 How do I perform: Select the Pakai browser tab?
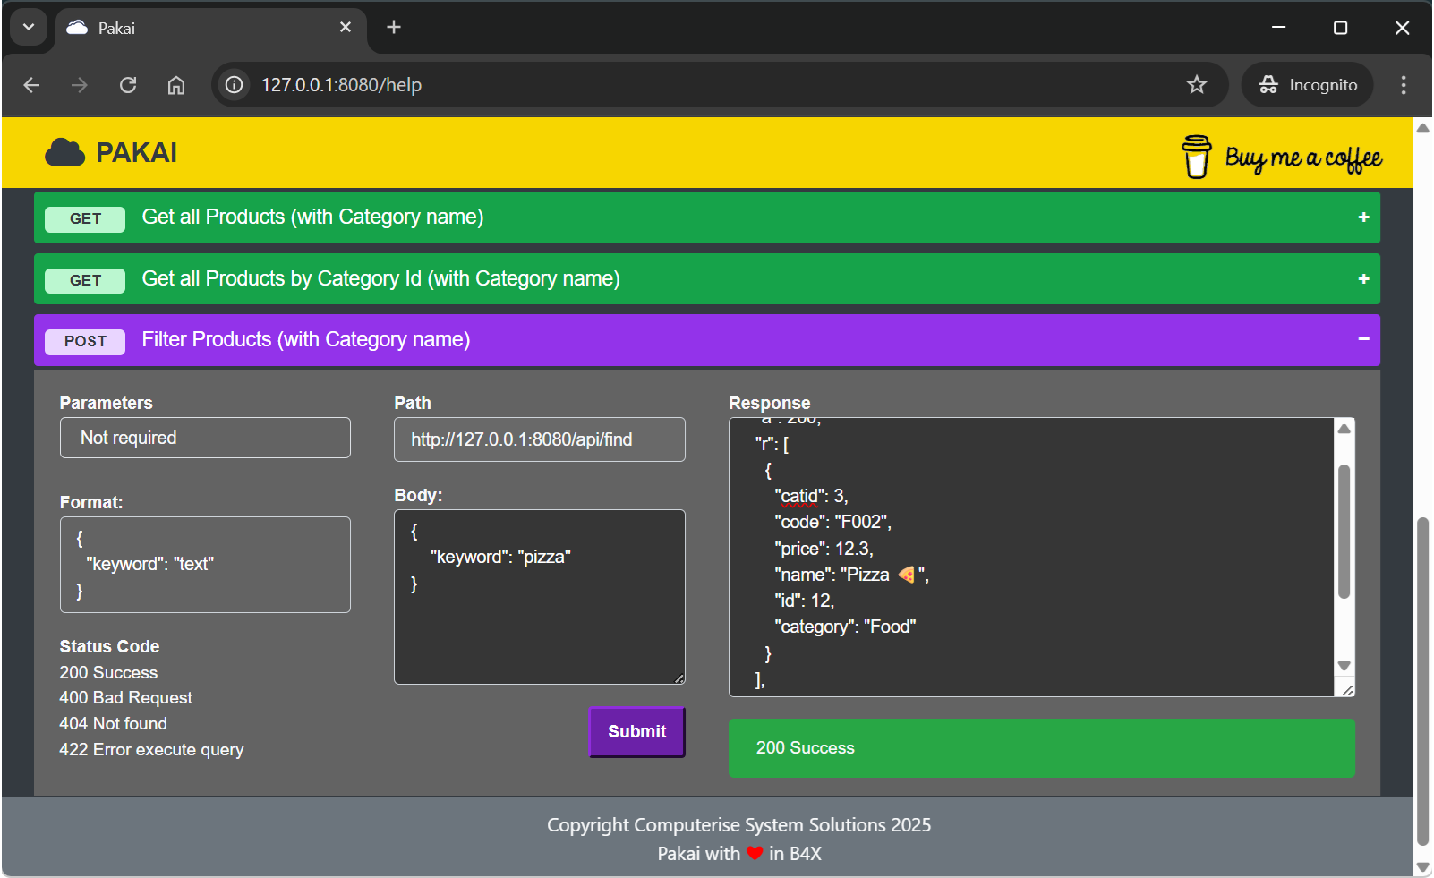[211, 28]
